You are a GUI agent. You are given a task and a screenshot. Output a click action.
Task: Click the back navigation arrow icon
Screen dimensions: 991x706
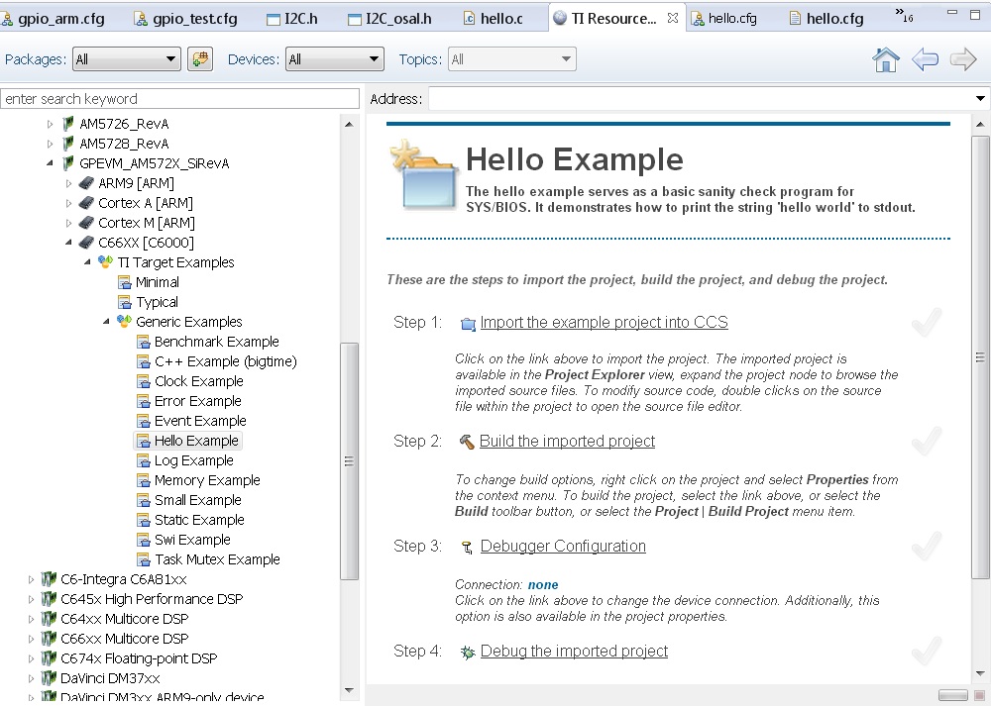(x=924, y=59)
